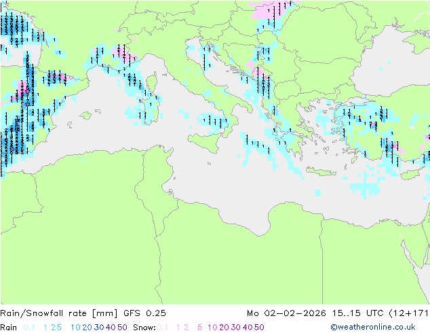The height and width of the screenshot is (333, 430).
Task: Pick the Snow legend value 10
Action: click(212, 328)
